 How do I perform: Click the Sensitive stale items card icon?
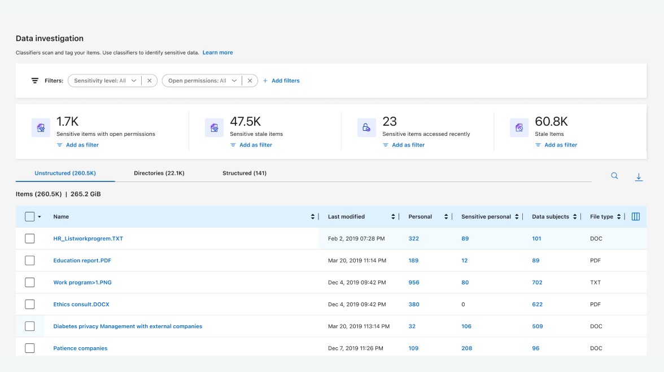tap(214, 128)
